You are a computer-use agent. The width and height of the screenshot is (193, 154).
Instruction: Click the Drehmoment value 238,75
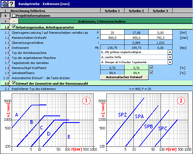click(112, 48)
